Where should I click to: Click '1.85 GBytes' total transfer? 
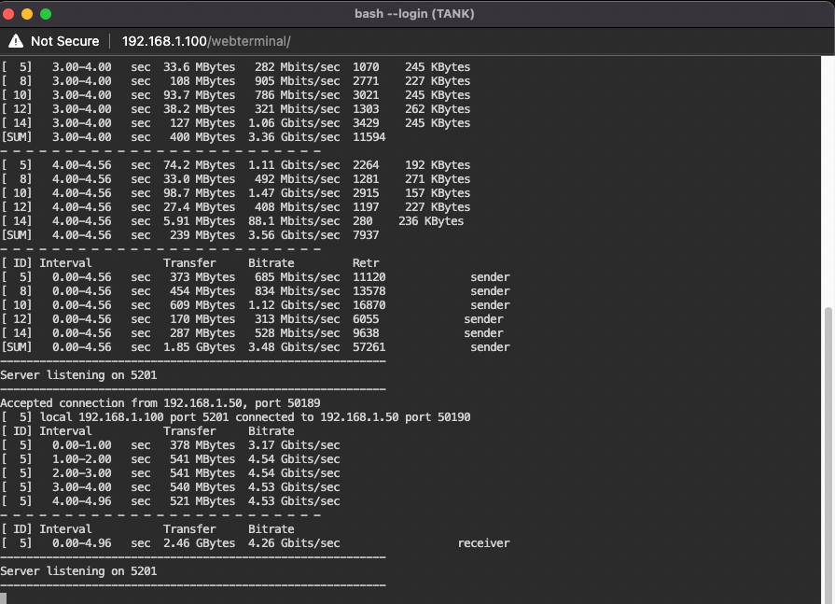click(x=199, y=347)
